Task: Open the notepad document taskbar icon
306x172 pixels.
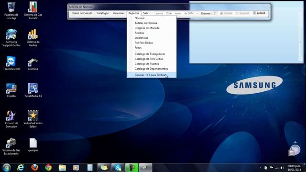Action: coord(90,168)
